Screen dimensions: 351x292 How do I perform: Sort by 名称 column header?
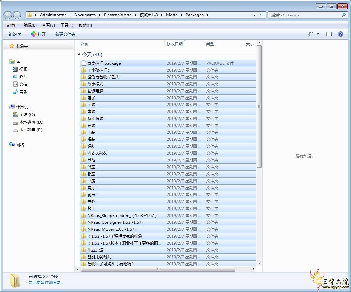[85, 44]
